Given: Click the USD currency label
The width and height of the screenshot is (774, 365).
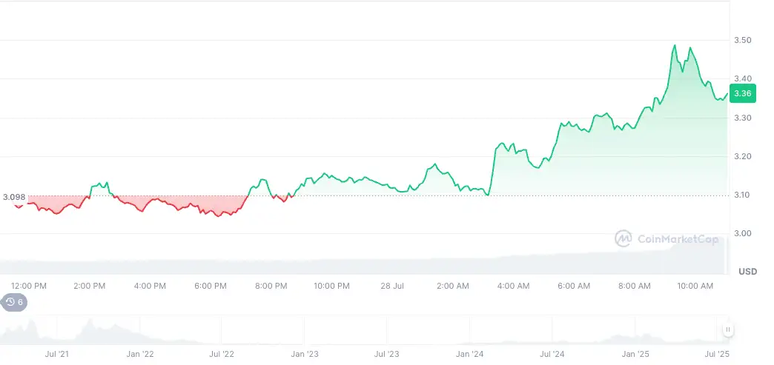Looking at the screenshot, I should 747,272.
